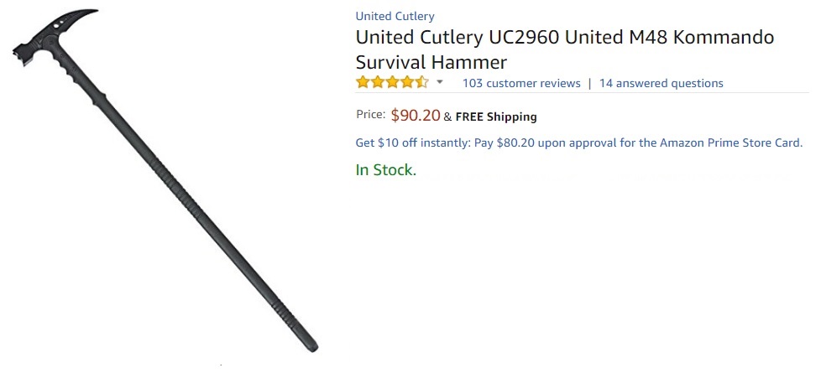Click the In Stock status text
Image resolution: width=821 pixels, height=373 pixels.
(385, 170)
